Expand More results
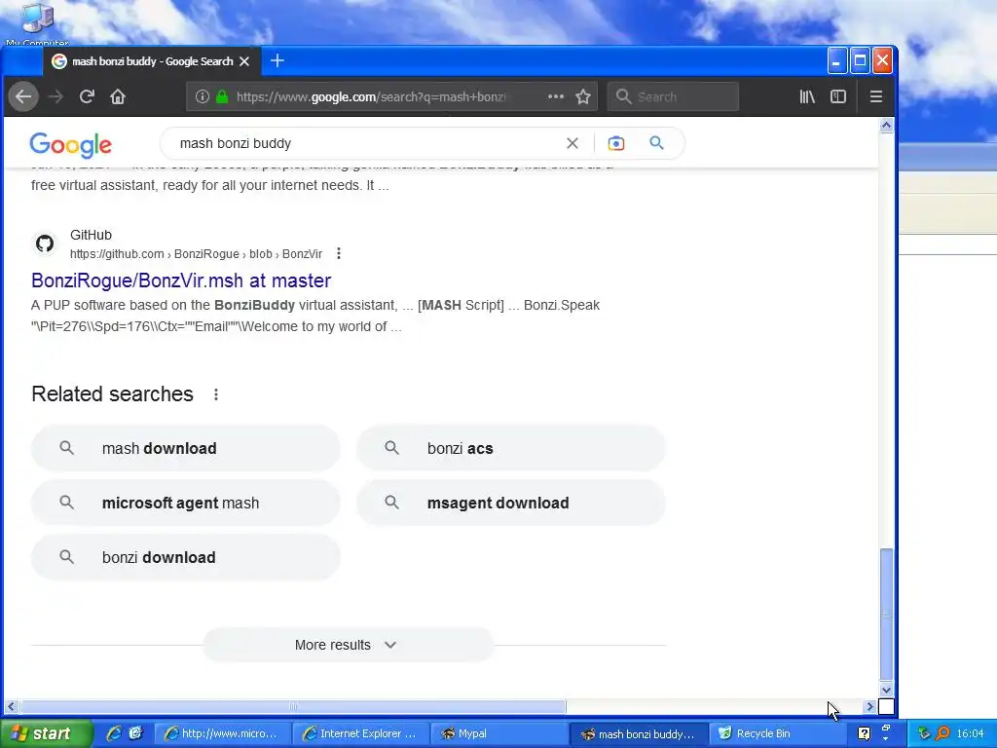This screenshot has height=748, width=997. click(x=348, y=645)
